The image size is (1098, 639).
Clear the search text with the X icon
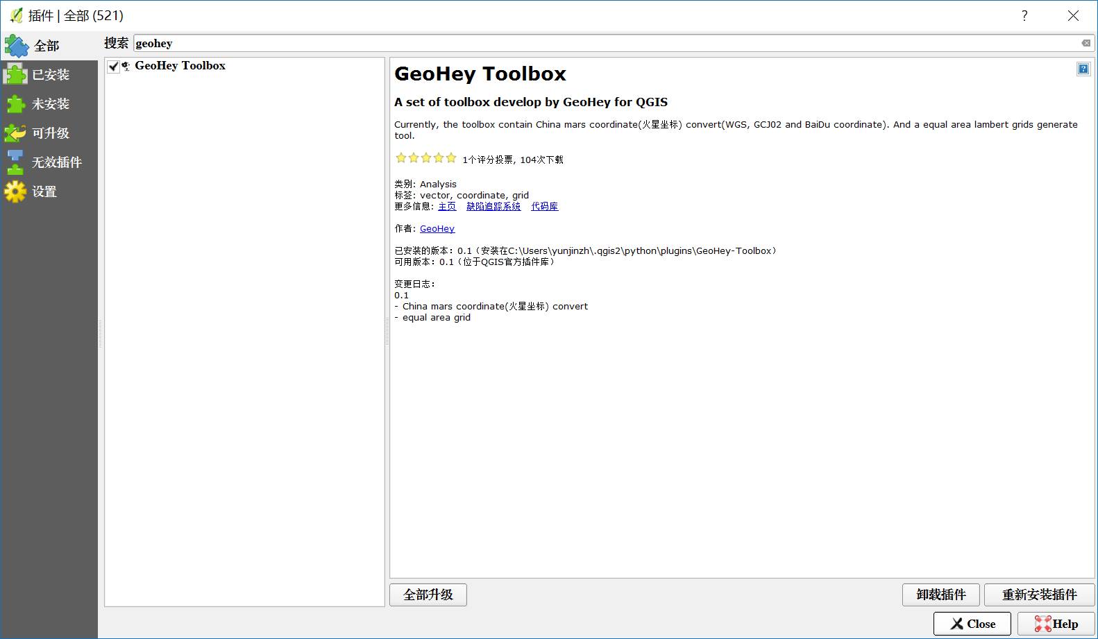pos(1086,43)
